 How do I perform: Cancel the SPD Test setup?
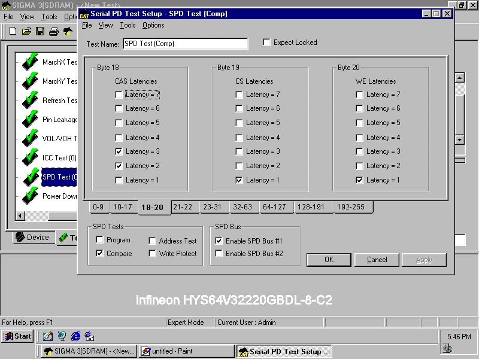[x=377, y=260]
